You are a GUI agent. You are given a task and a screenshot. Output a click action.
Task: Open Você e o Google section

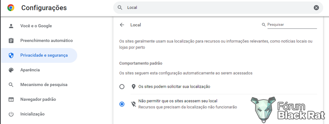(39, 26)
